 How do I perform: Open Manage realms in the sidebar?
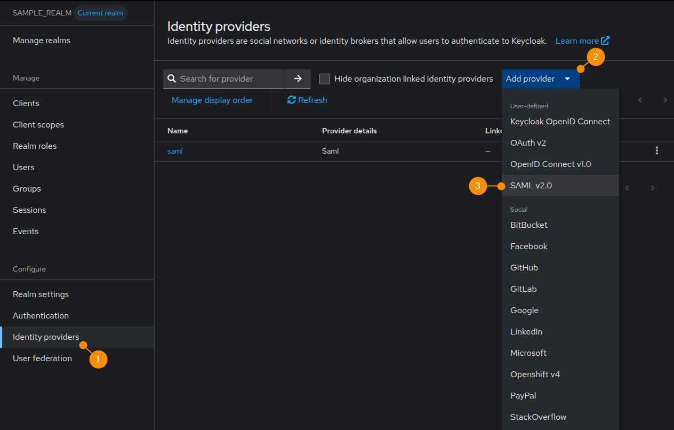point(42,41)
